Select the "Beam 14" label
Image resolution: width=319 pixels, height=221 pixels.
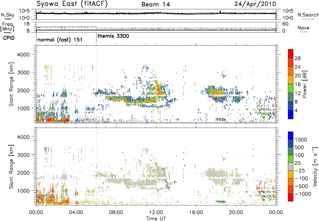point(156,4)
